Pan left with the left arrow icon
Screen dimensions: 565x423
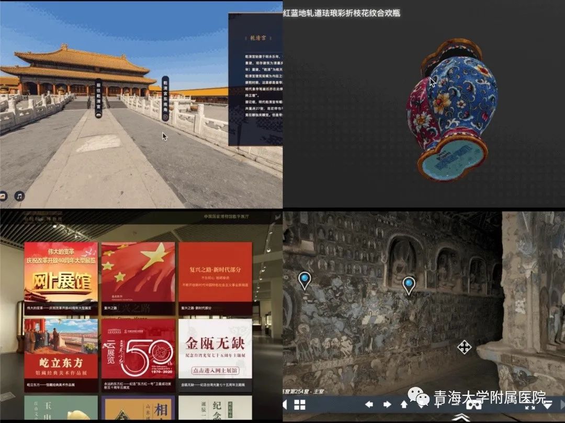(369, 404)
